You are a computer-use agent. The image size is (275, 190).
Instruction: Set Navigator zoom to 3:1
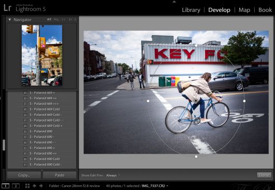coord(71,20)
